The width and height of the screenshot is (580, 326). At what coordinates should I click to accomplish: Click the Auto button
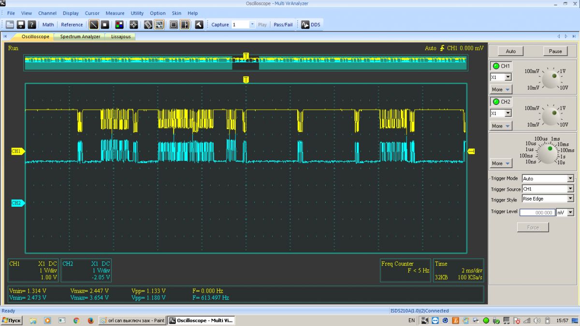(x=511, y=51)
